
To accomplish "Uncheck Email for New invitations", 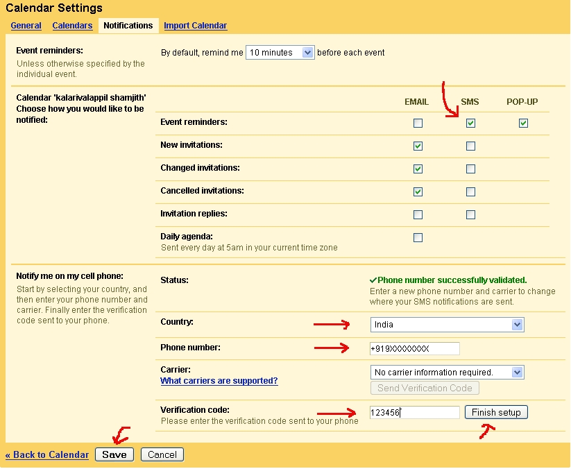I will coord(418,146).
